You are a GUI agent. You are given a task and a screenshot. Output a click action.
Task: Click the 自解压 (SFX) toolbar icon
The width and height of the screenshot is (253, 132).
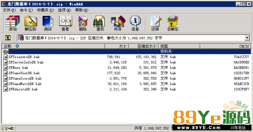pos(173,23)
